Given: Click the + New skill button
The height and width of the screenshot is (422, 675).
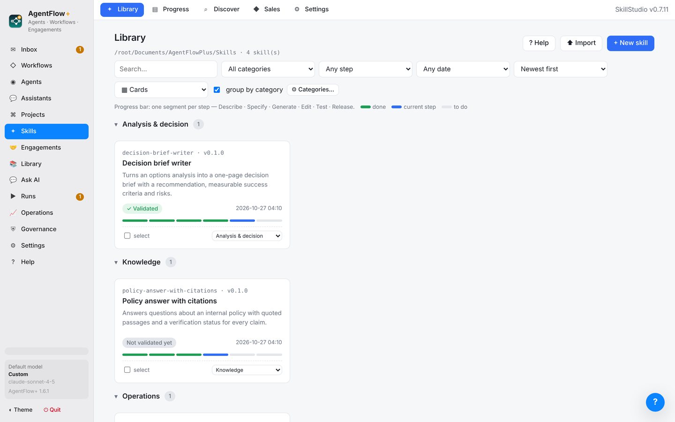Looking at the screenshot, I should point(630,43).
